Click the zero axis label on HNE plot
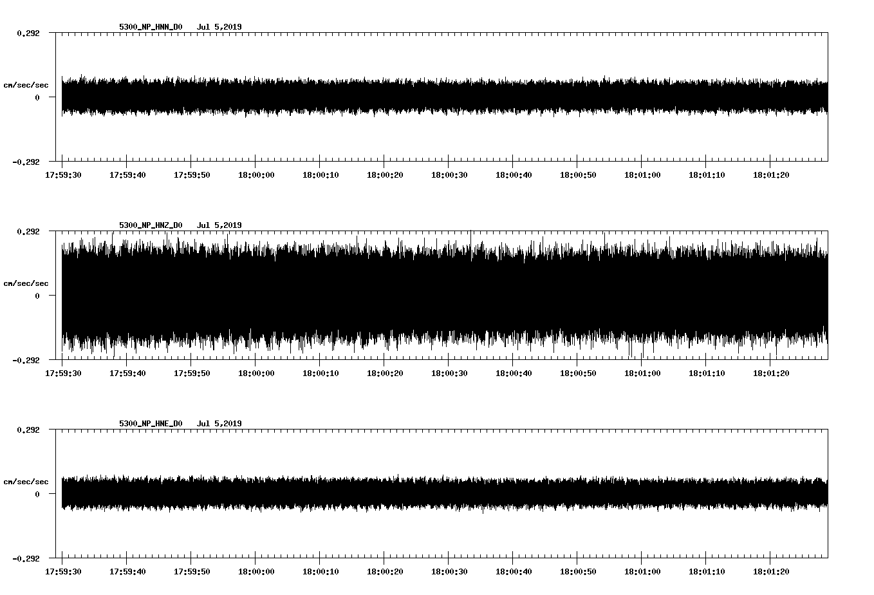874x595 pixels. (x=37, y=495)
